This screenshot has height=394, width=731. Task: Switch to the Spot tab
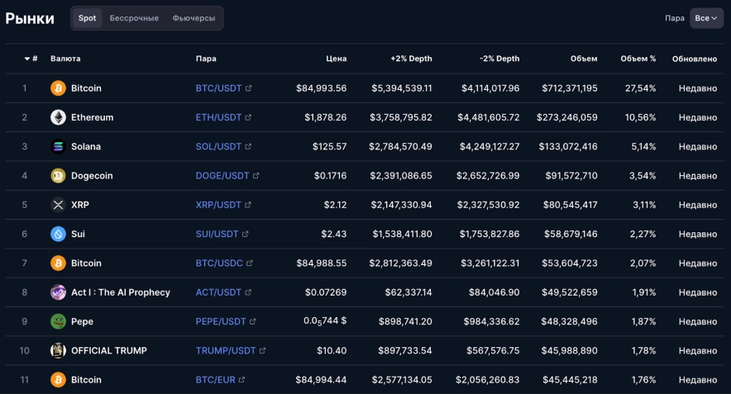pos(87,18)
